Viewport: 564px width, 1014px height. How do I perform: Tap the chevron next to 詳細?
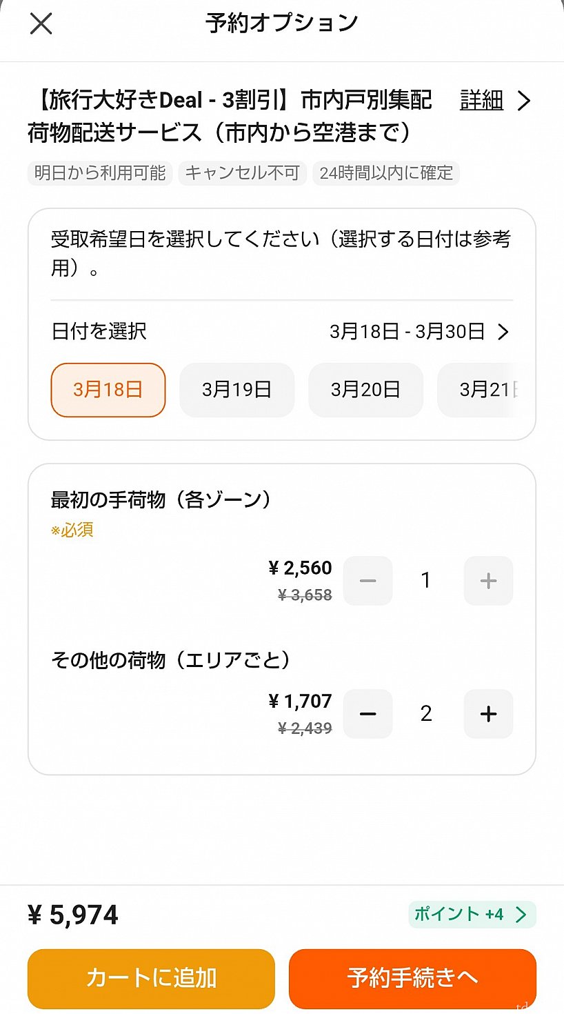point(524,101)
